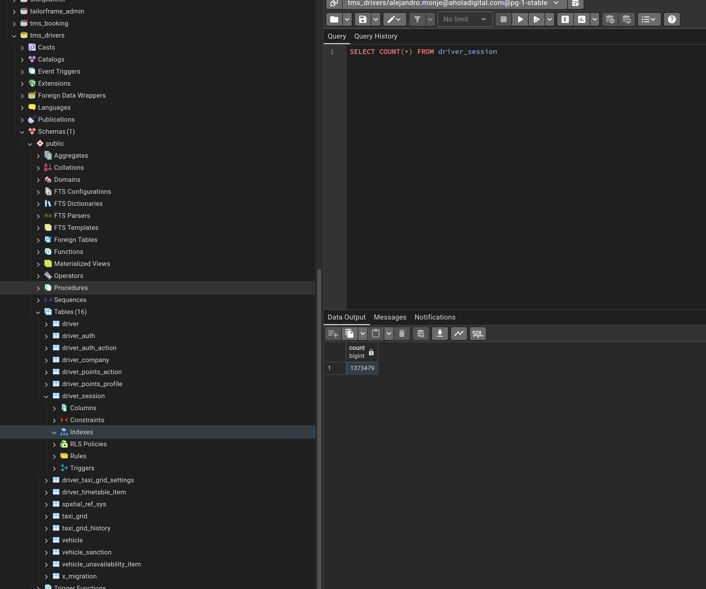Open paste options dropdown in Data Output
This screenshot has width=706, height=589.
[x=389, y=334]
